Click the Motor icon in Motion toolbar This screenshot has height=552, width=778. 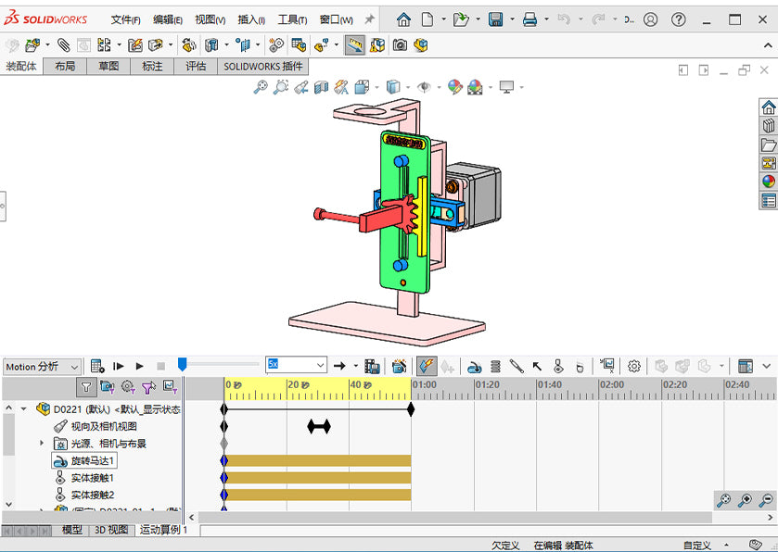[x=475, y=366]
